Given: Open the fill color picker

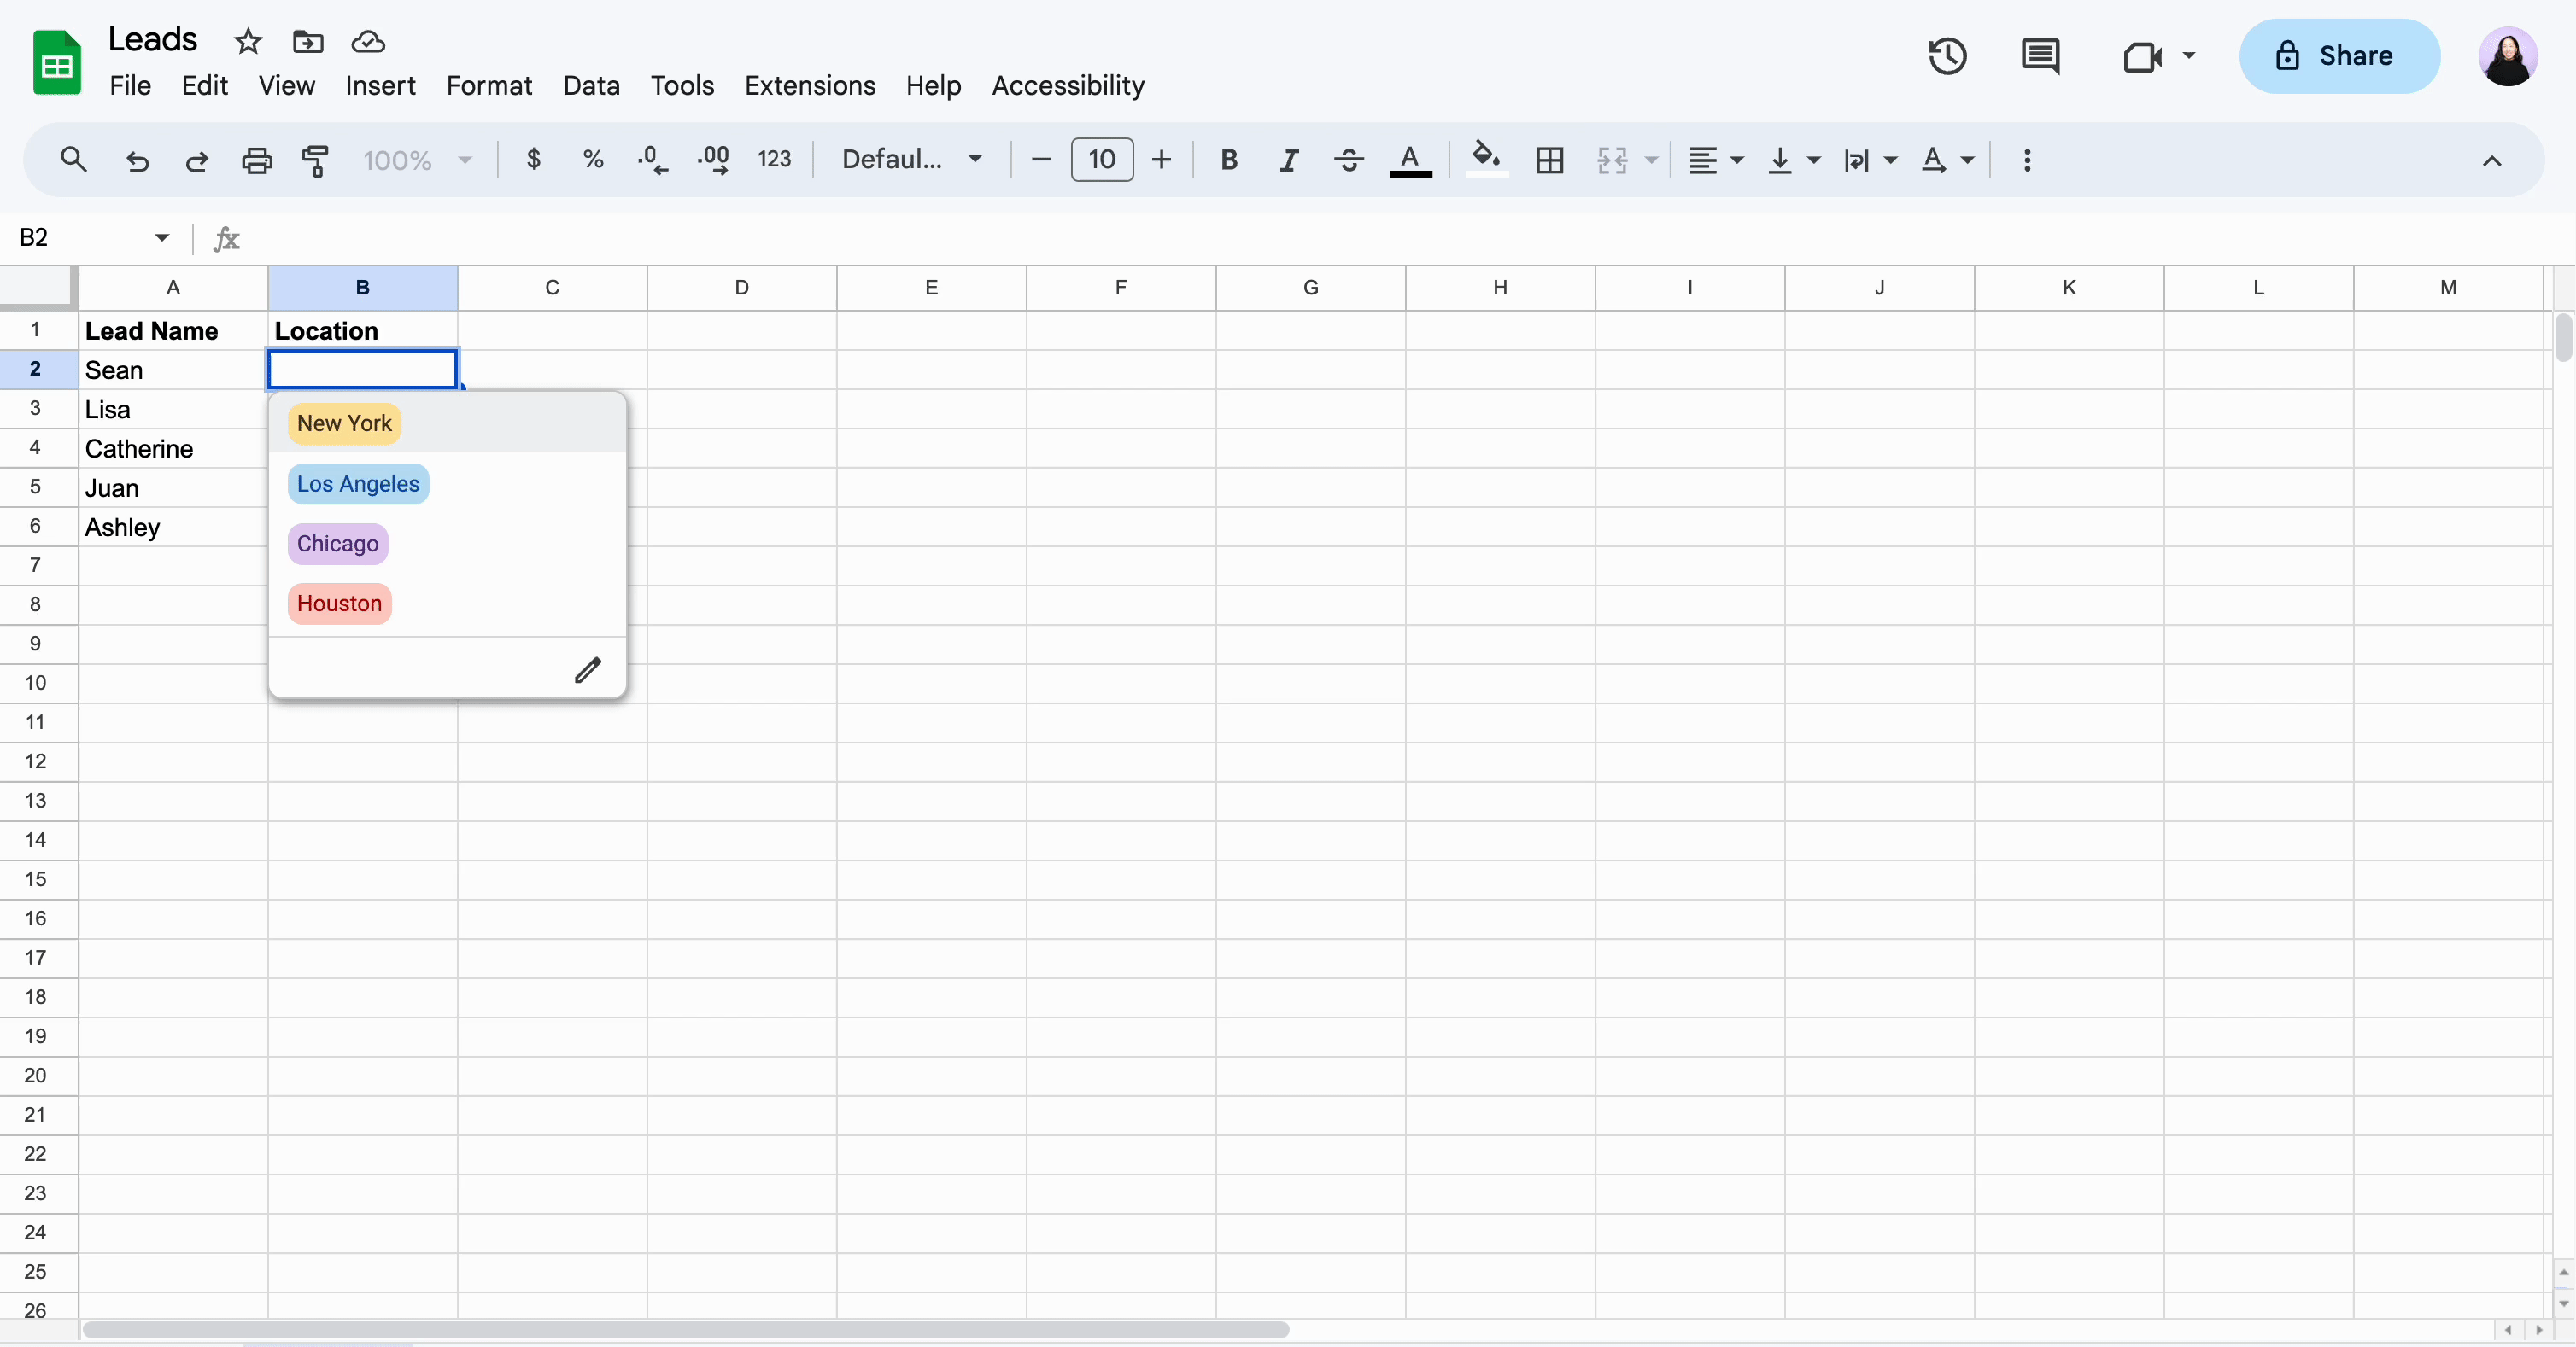Looking at the screenshot, I should click(x=1487, y=159).
